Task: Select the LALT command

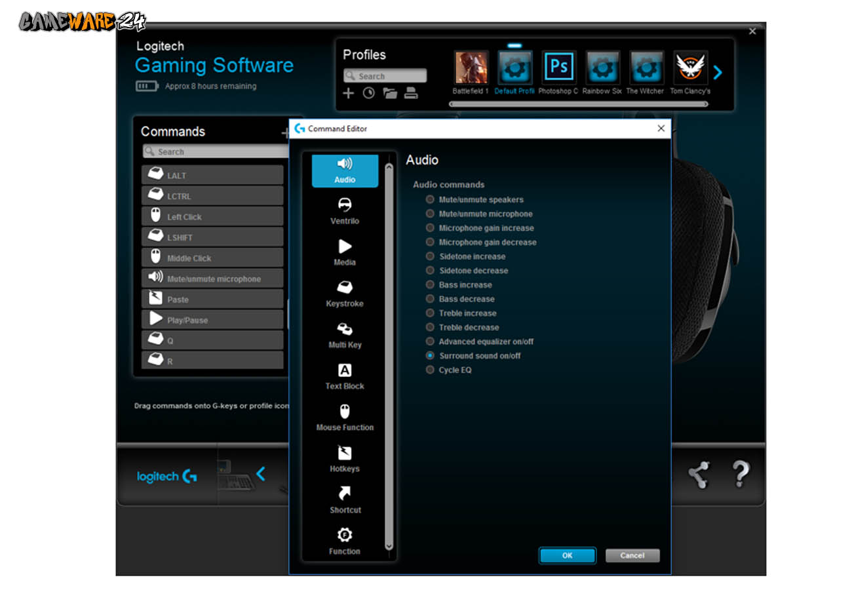Action: point(212,175)
